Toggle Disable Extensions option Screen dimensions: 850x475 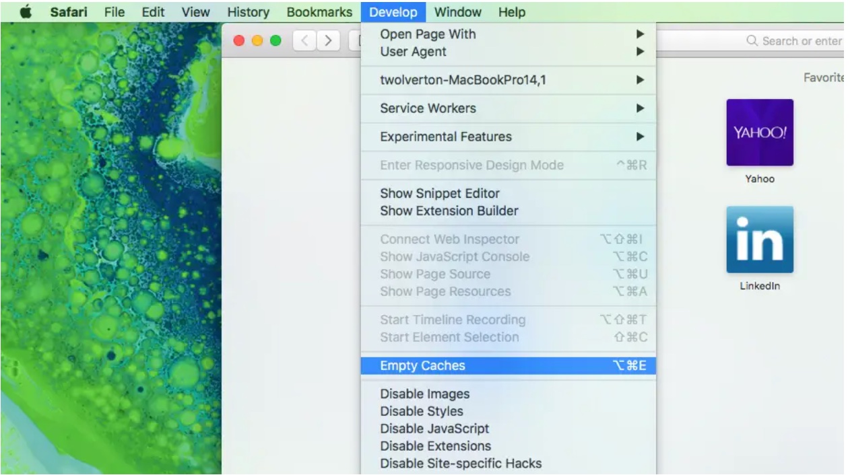point(508,446)
